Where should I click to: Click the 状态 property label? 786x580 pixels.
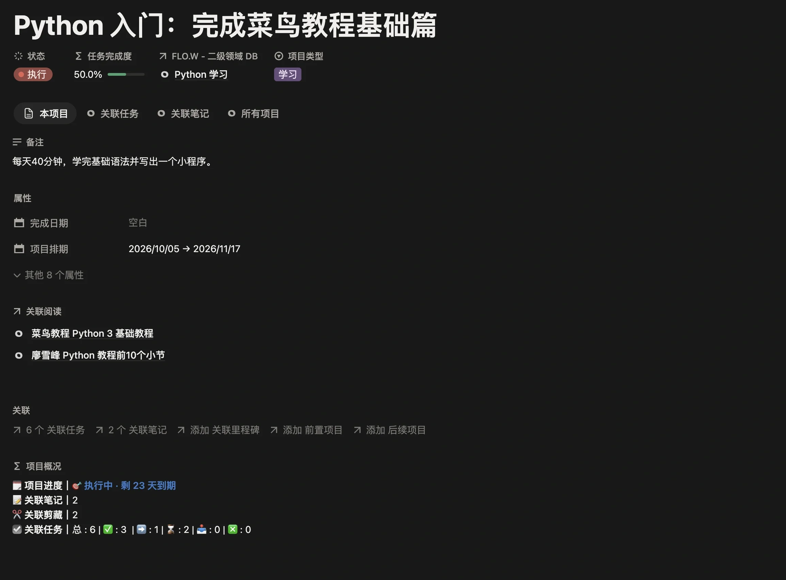coord(36,56)
